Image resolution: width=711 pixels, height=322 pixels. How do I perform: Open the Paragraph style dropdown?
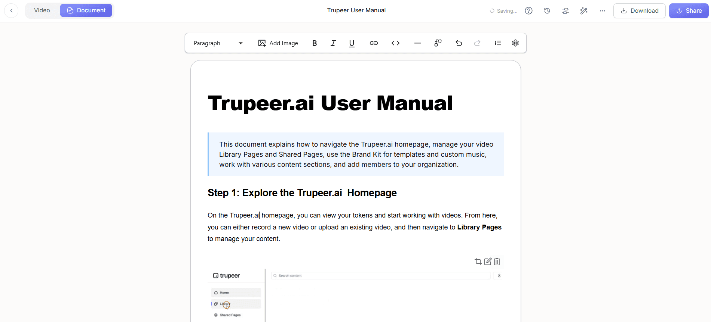pyautogui.click(x=218, y=43)
